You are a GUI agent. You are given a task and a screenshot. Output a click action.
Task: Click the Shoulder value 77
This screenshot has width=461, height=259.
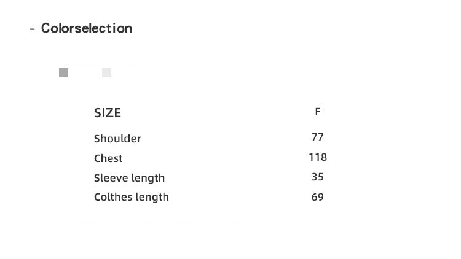click(x=318, y=137)
